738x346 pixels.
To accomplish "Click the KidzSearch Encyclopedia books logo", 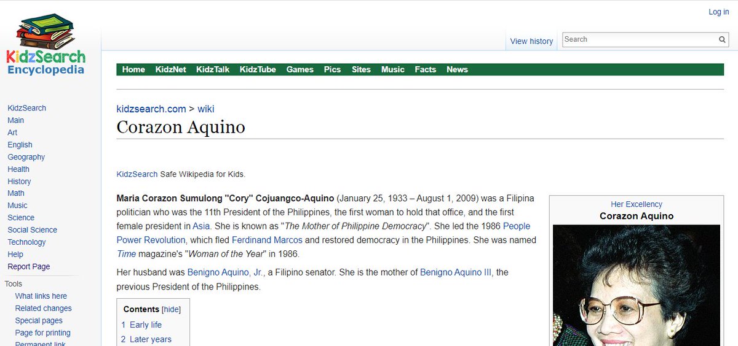I will coord(46,45).
